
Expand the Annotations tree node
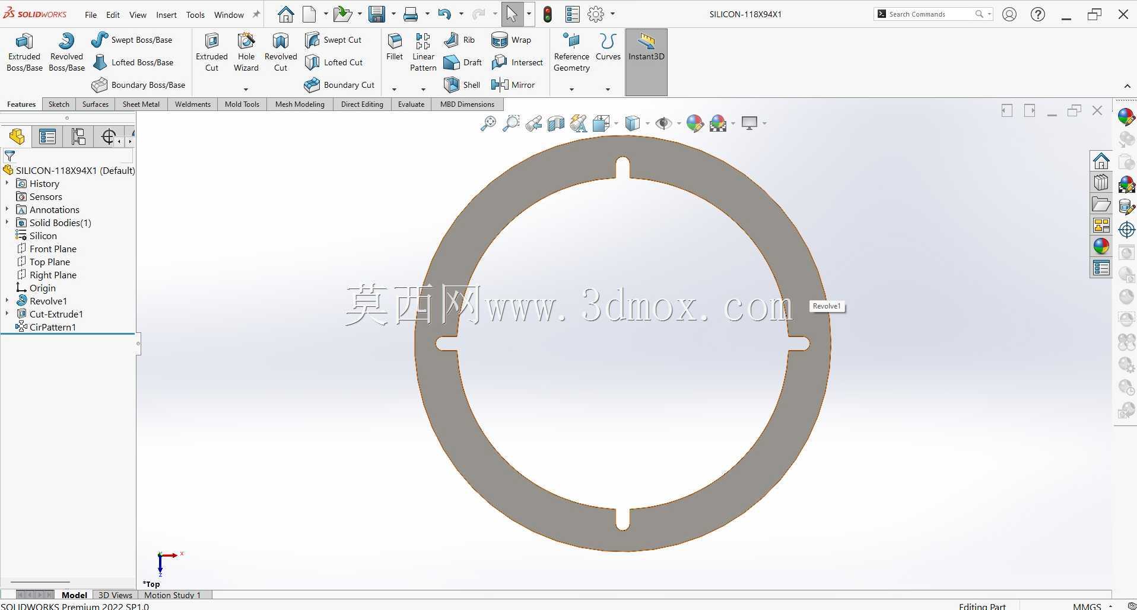tap(7, 209)
